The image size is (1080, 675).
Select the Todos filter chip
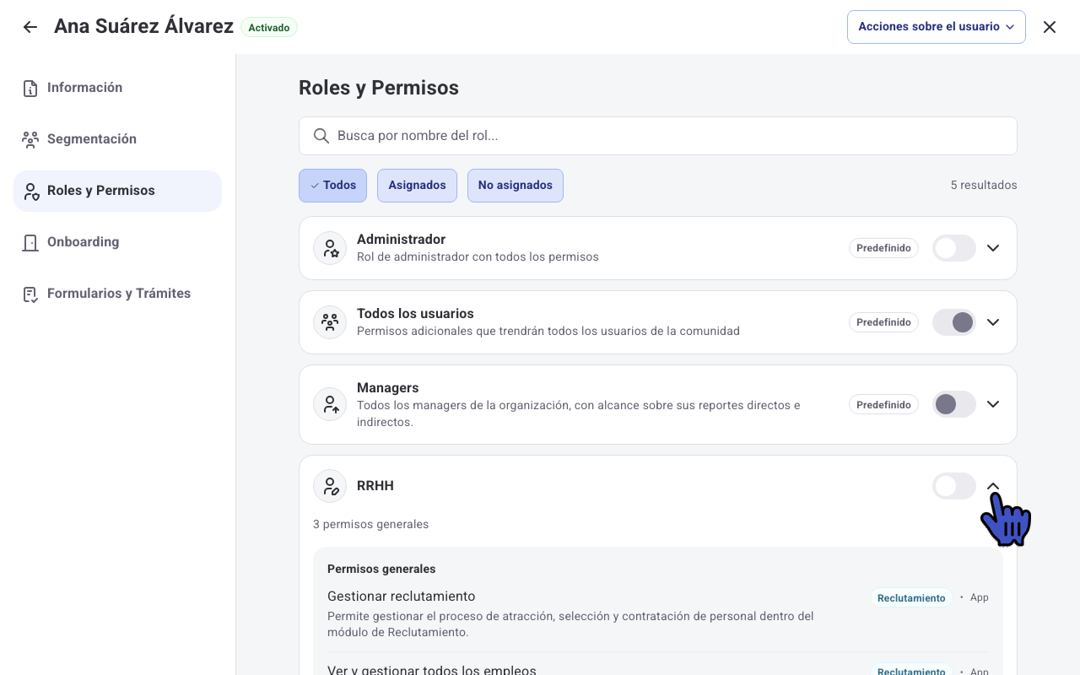[x=332, y=186]
